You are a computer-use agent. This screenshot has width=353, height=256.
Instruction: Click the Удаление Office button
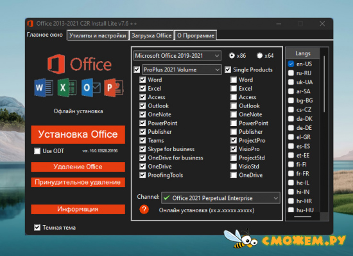coord(78,167)
